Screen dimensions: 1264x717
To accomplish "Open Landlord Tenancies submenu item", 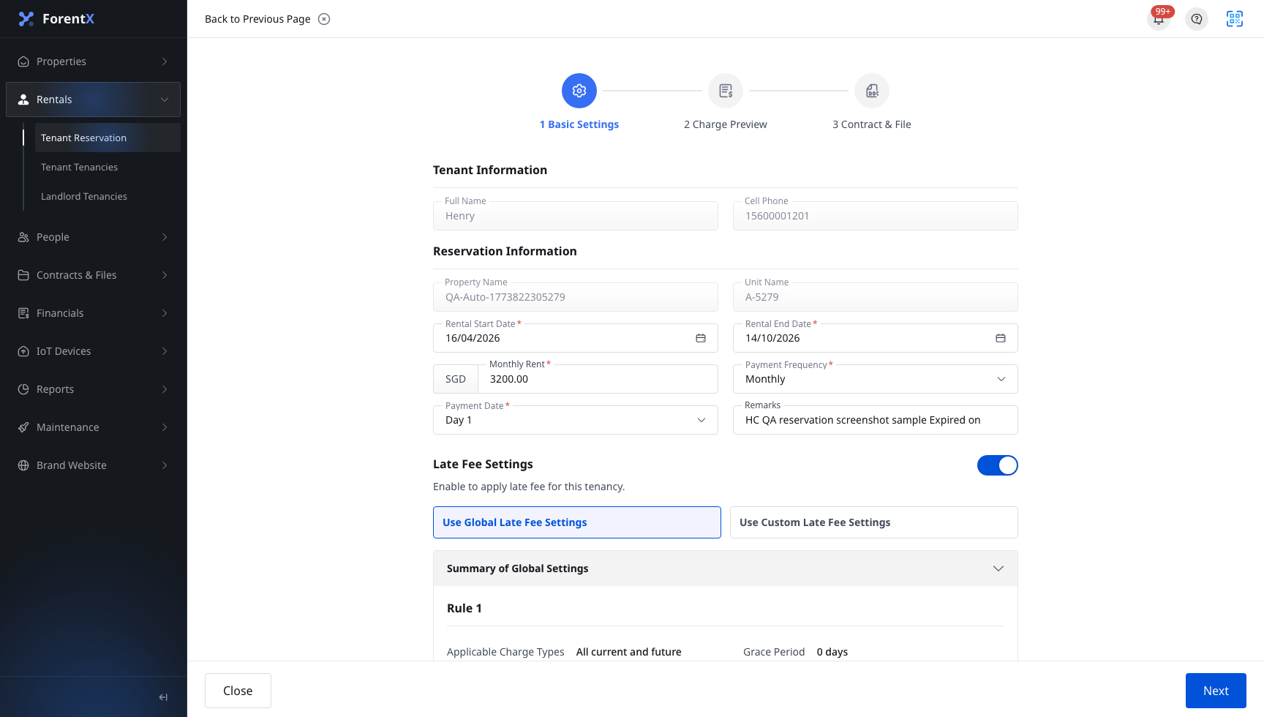I will tap(108, 196).
